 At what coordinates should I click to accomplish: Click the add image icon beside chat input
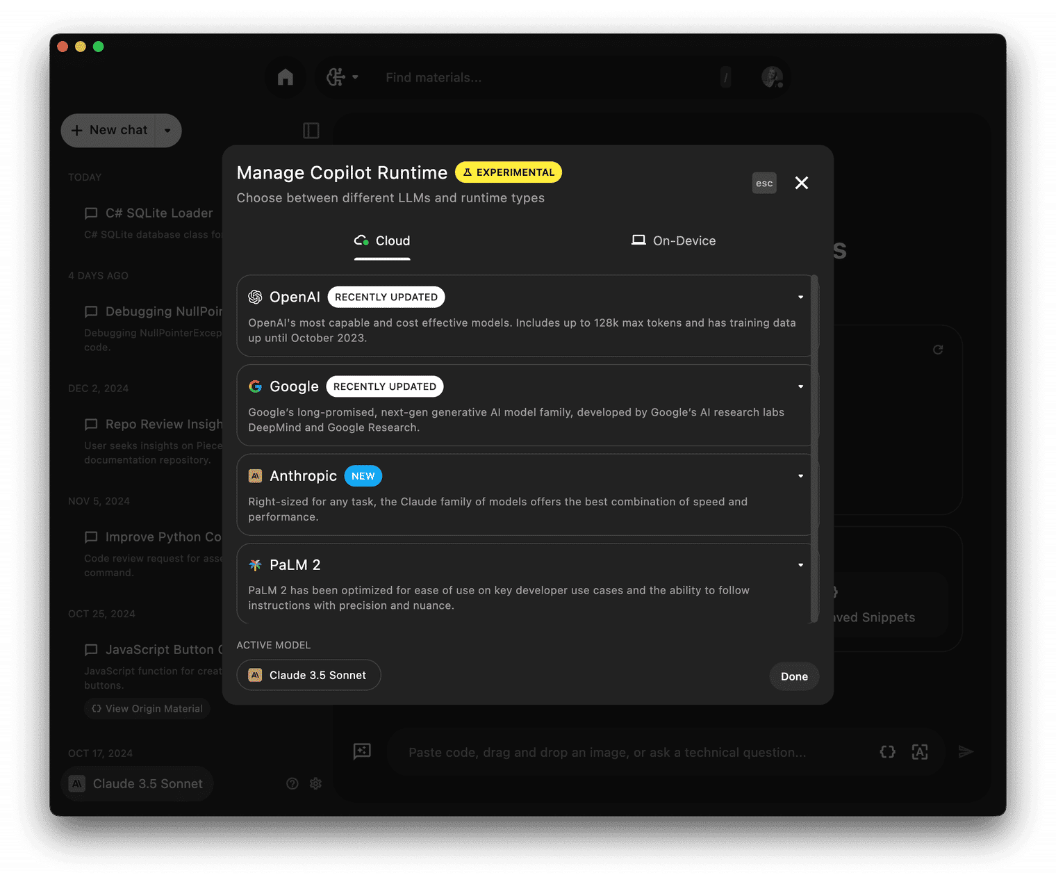pos(362,751)
